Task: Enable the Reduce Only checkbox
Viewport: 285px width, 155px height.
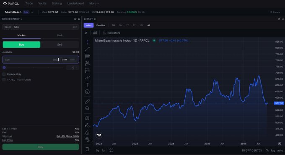Action: click(x=4, y=74)
